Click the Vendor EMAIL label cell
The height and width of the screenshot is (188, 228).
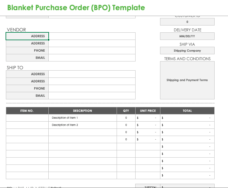tap(27, 58)
